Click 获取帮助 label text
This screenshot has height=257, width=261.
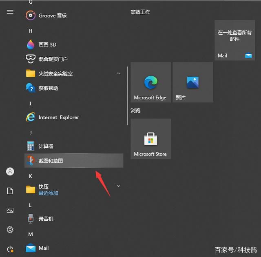[x=48, y=88]
